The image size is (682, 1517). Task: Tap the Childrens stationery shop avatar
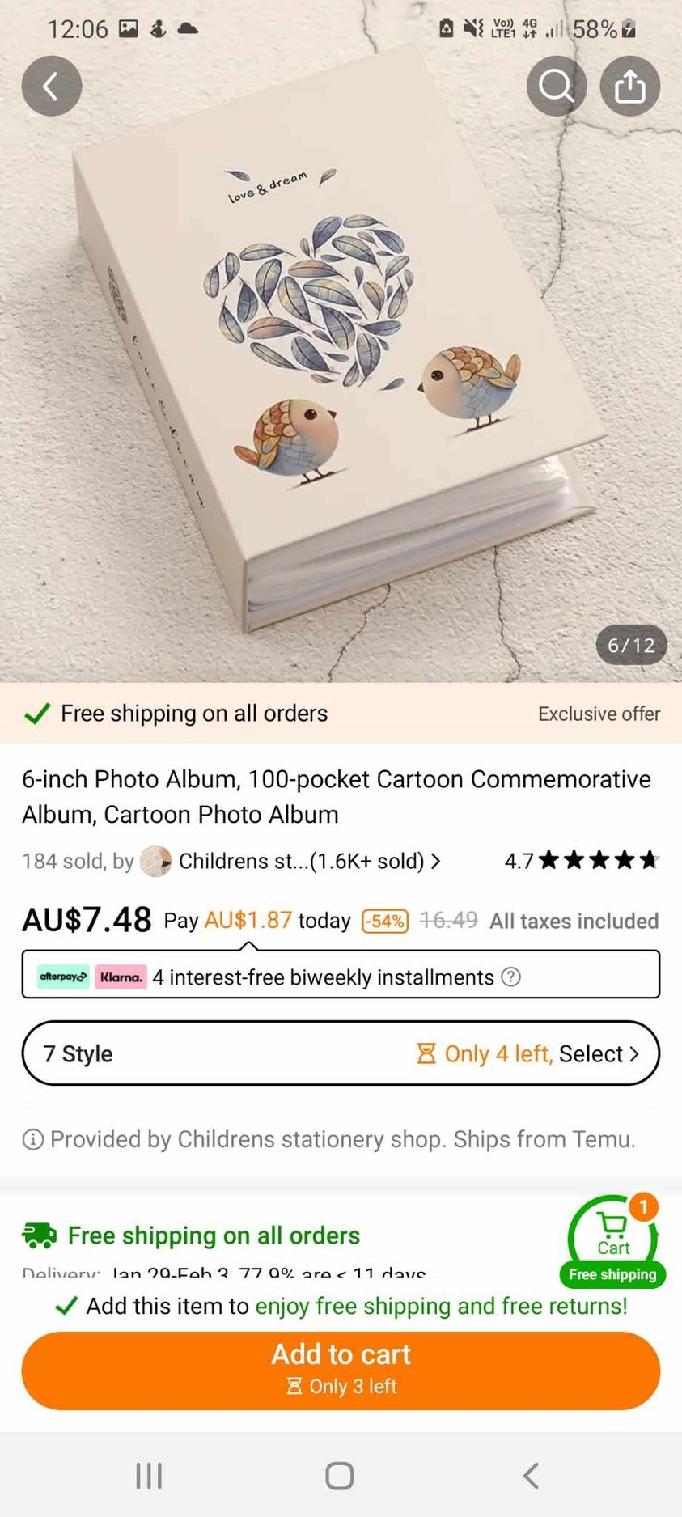[155, 861]
